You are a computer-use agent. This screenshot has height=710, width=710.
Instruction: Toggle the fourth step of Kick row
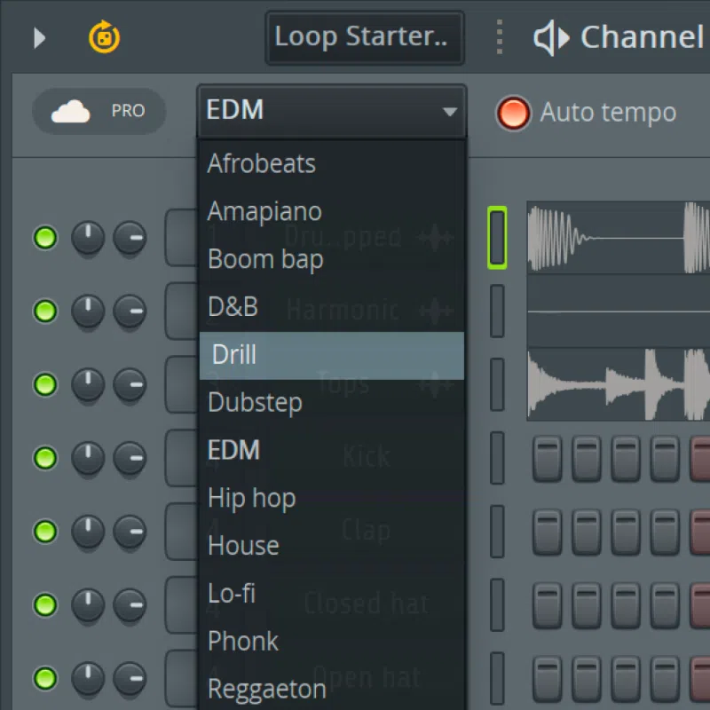[665, 458]
